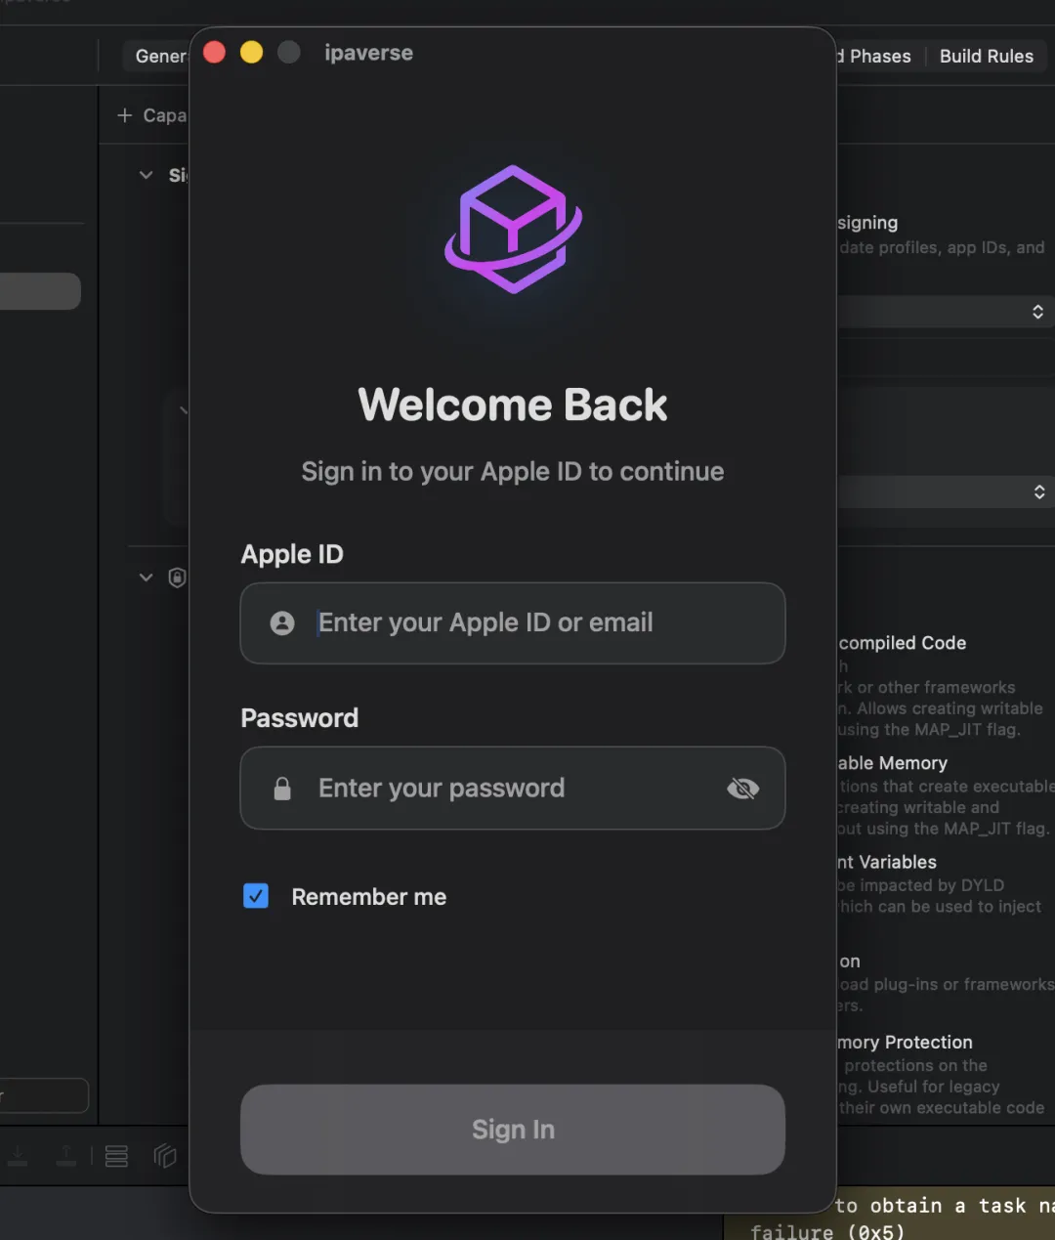Click the person icon in Apple ID field
Screen dimensions: 1055x1240
282,623
